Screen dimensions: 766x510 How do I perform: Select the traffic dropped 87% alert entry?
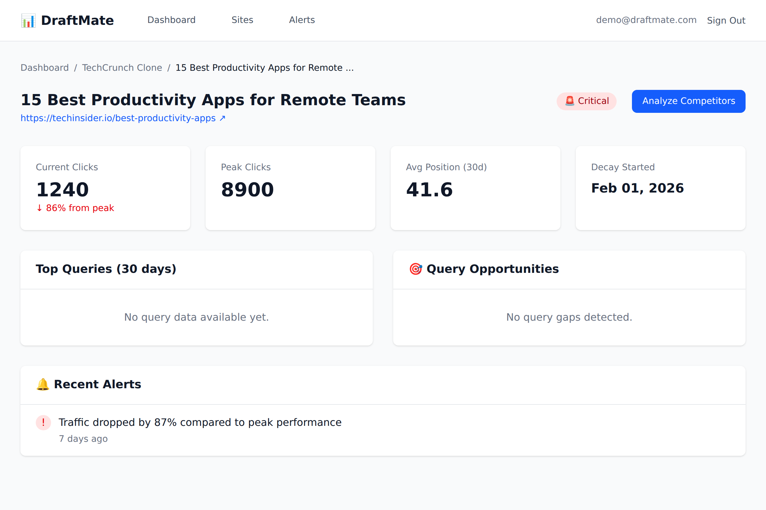(x=200, y=423)
